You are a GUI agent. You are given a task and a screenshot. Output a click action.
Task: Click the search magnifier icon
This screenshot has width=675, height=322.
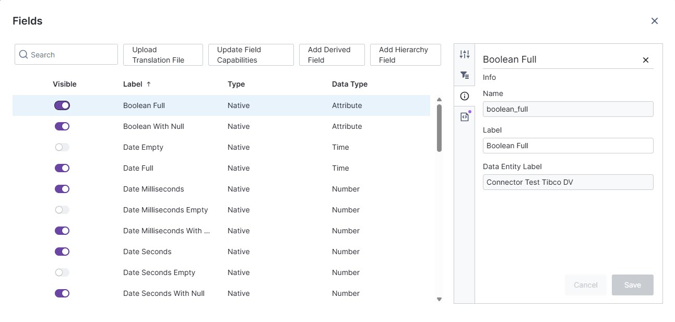click(23, 54)
